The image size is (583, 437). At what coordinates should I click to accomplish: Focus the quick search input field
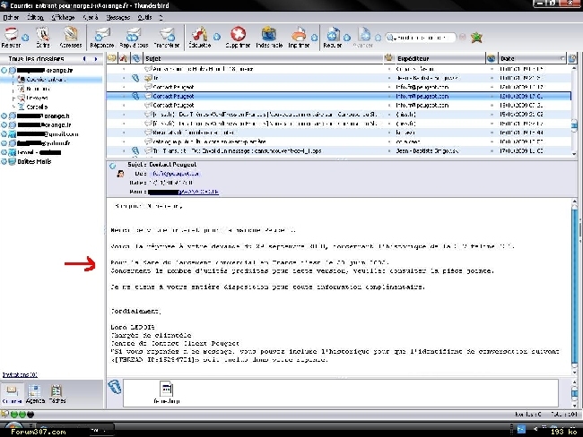422,37
